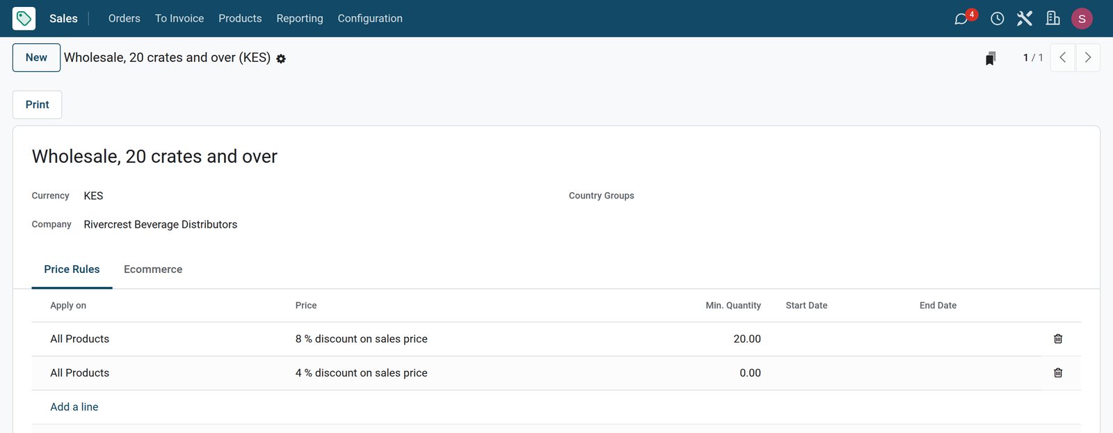Click the Start Date column header
Viewport: 1113px width, 433px height.
coord(807,306)
